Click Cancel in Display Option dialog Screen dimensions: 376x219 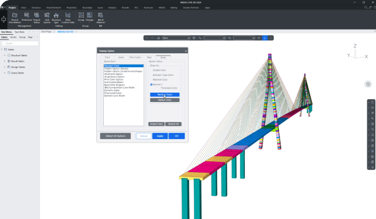[x=144, y=136]
